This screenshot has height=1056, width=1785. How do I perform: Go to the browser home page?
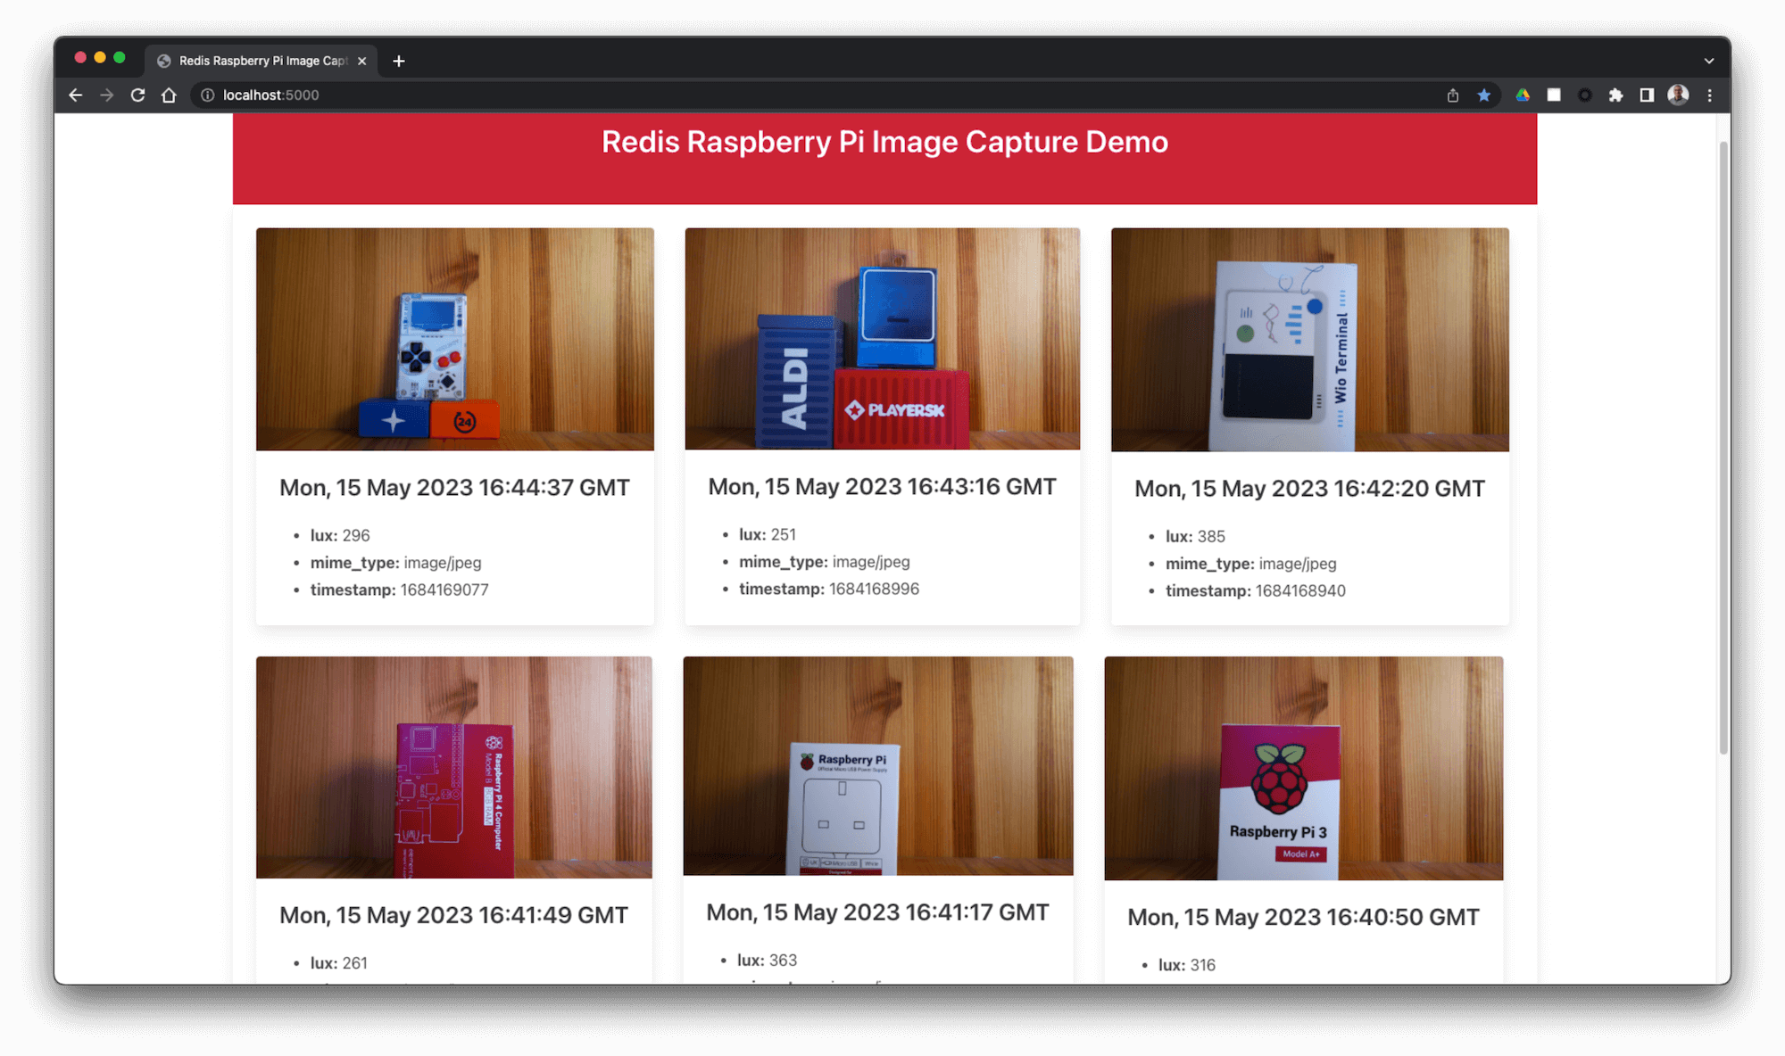pyautogui.click(x=169, y=95)
